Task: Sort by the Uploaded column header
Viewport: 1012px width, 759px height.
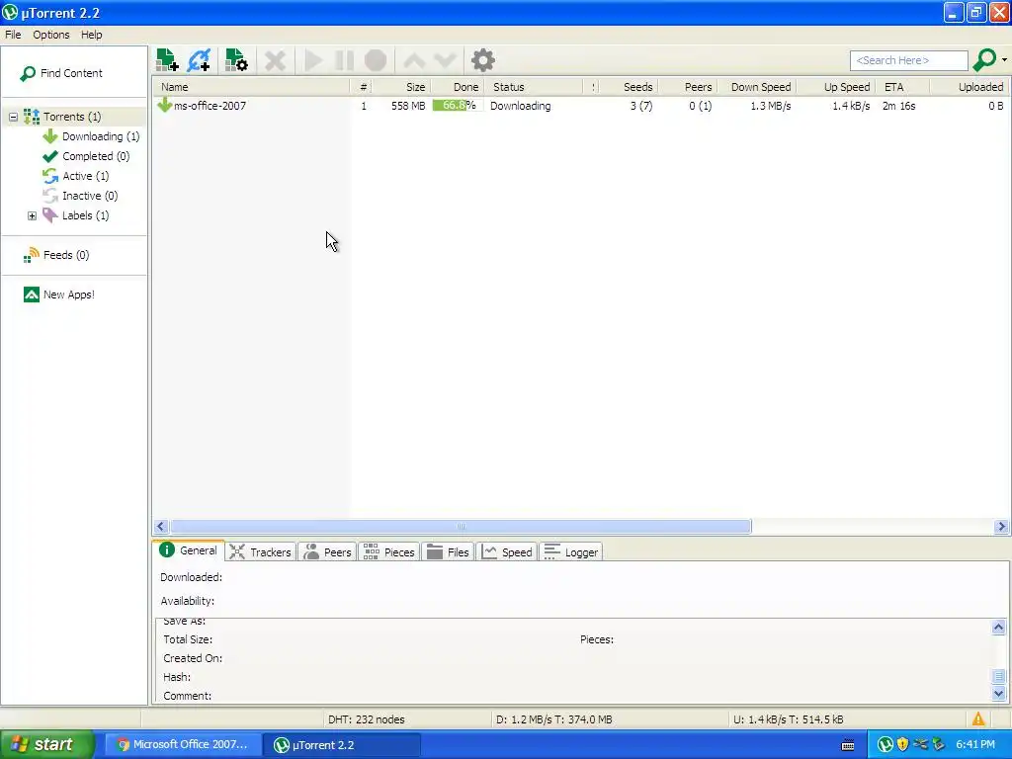Action: pos(969,87)
